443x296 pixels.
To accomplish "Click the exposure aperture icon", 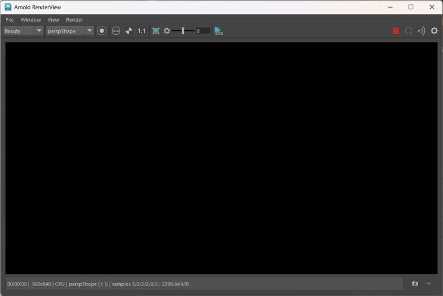I will [x=167, y=31].
